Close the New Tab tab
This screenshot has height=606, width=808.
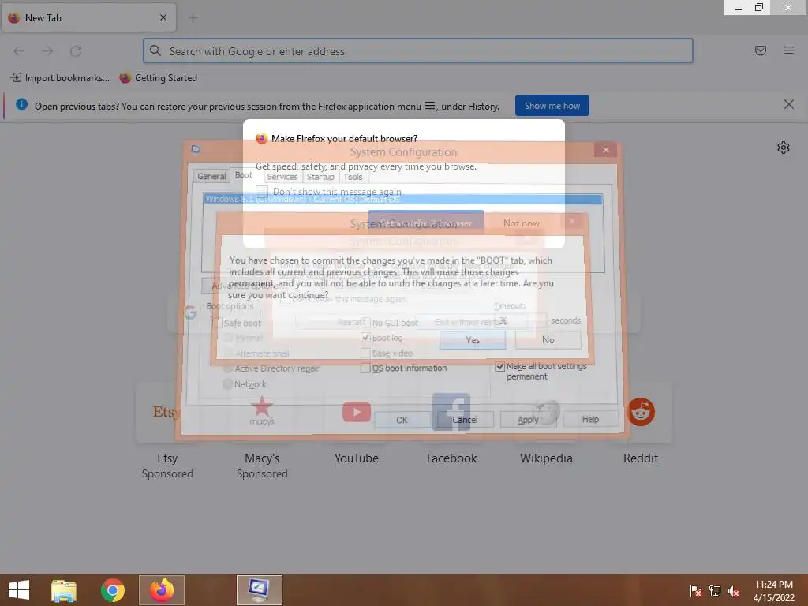click(x=163, y=17)
